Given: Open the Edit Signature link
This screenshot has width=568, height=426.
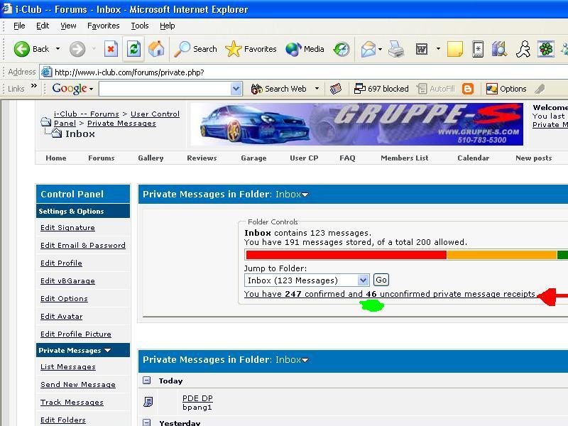Looking at the screenshot, I should tap(67, 228).
